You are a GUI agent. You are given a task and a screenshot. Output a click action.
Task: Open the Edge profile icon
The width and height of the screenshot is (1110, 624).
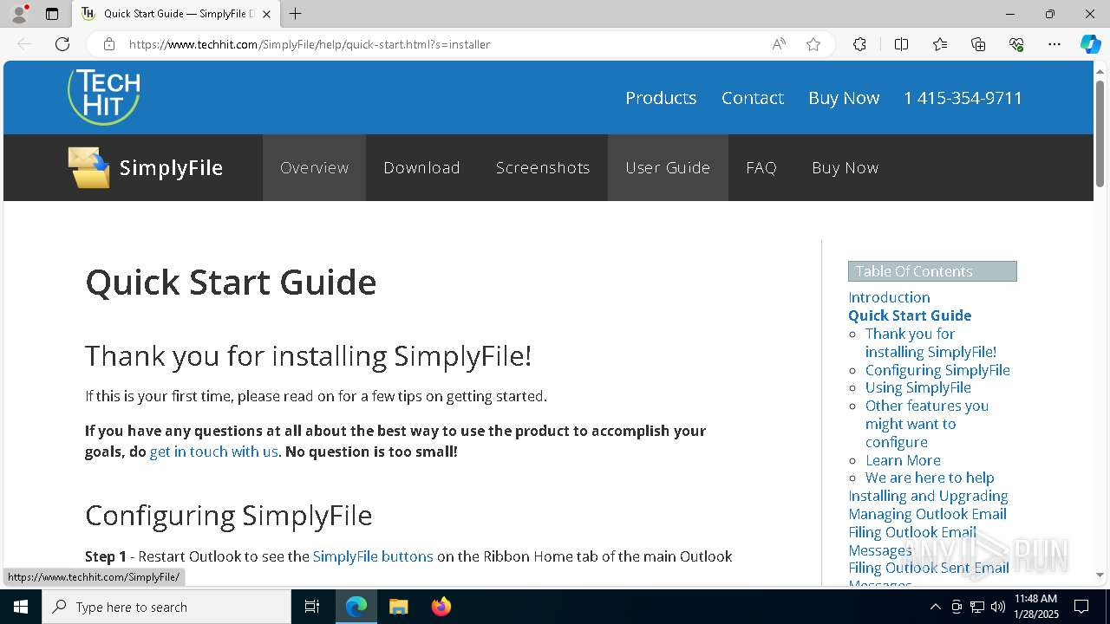point(19,14)
